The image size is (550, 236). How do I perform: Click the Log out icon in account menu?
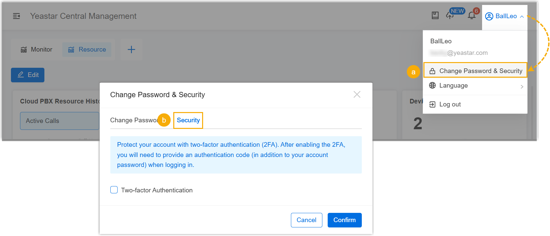click(x=432, y=104)
